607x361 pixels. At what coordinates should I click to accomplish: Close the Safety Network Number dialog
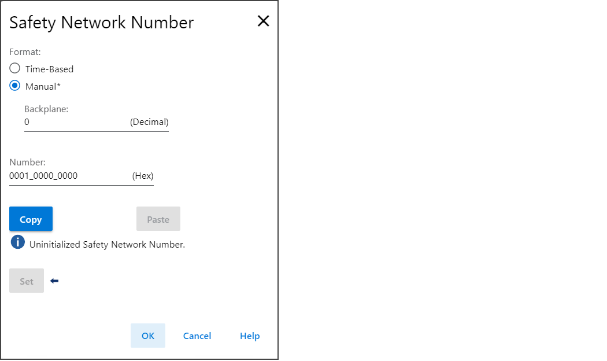click(x=263, y=21)
